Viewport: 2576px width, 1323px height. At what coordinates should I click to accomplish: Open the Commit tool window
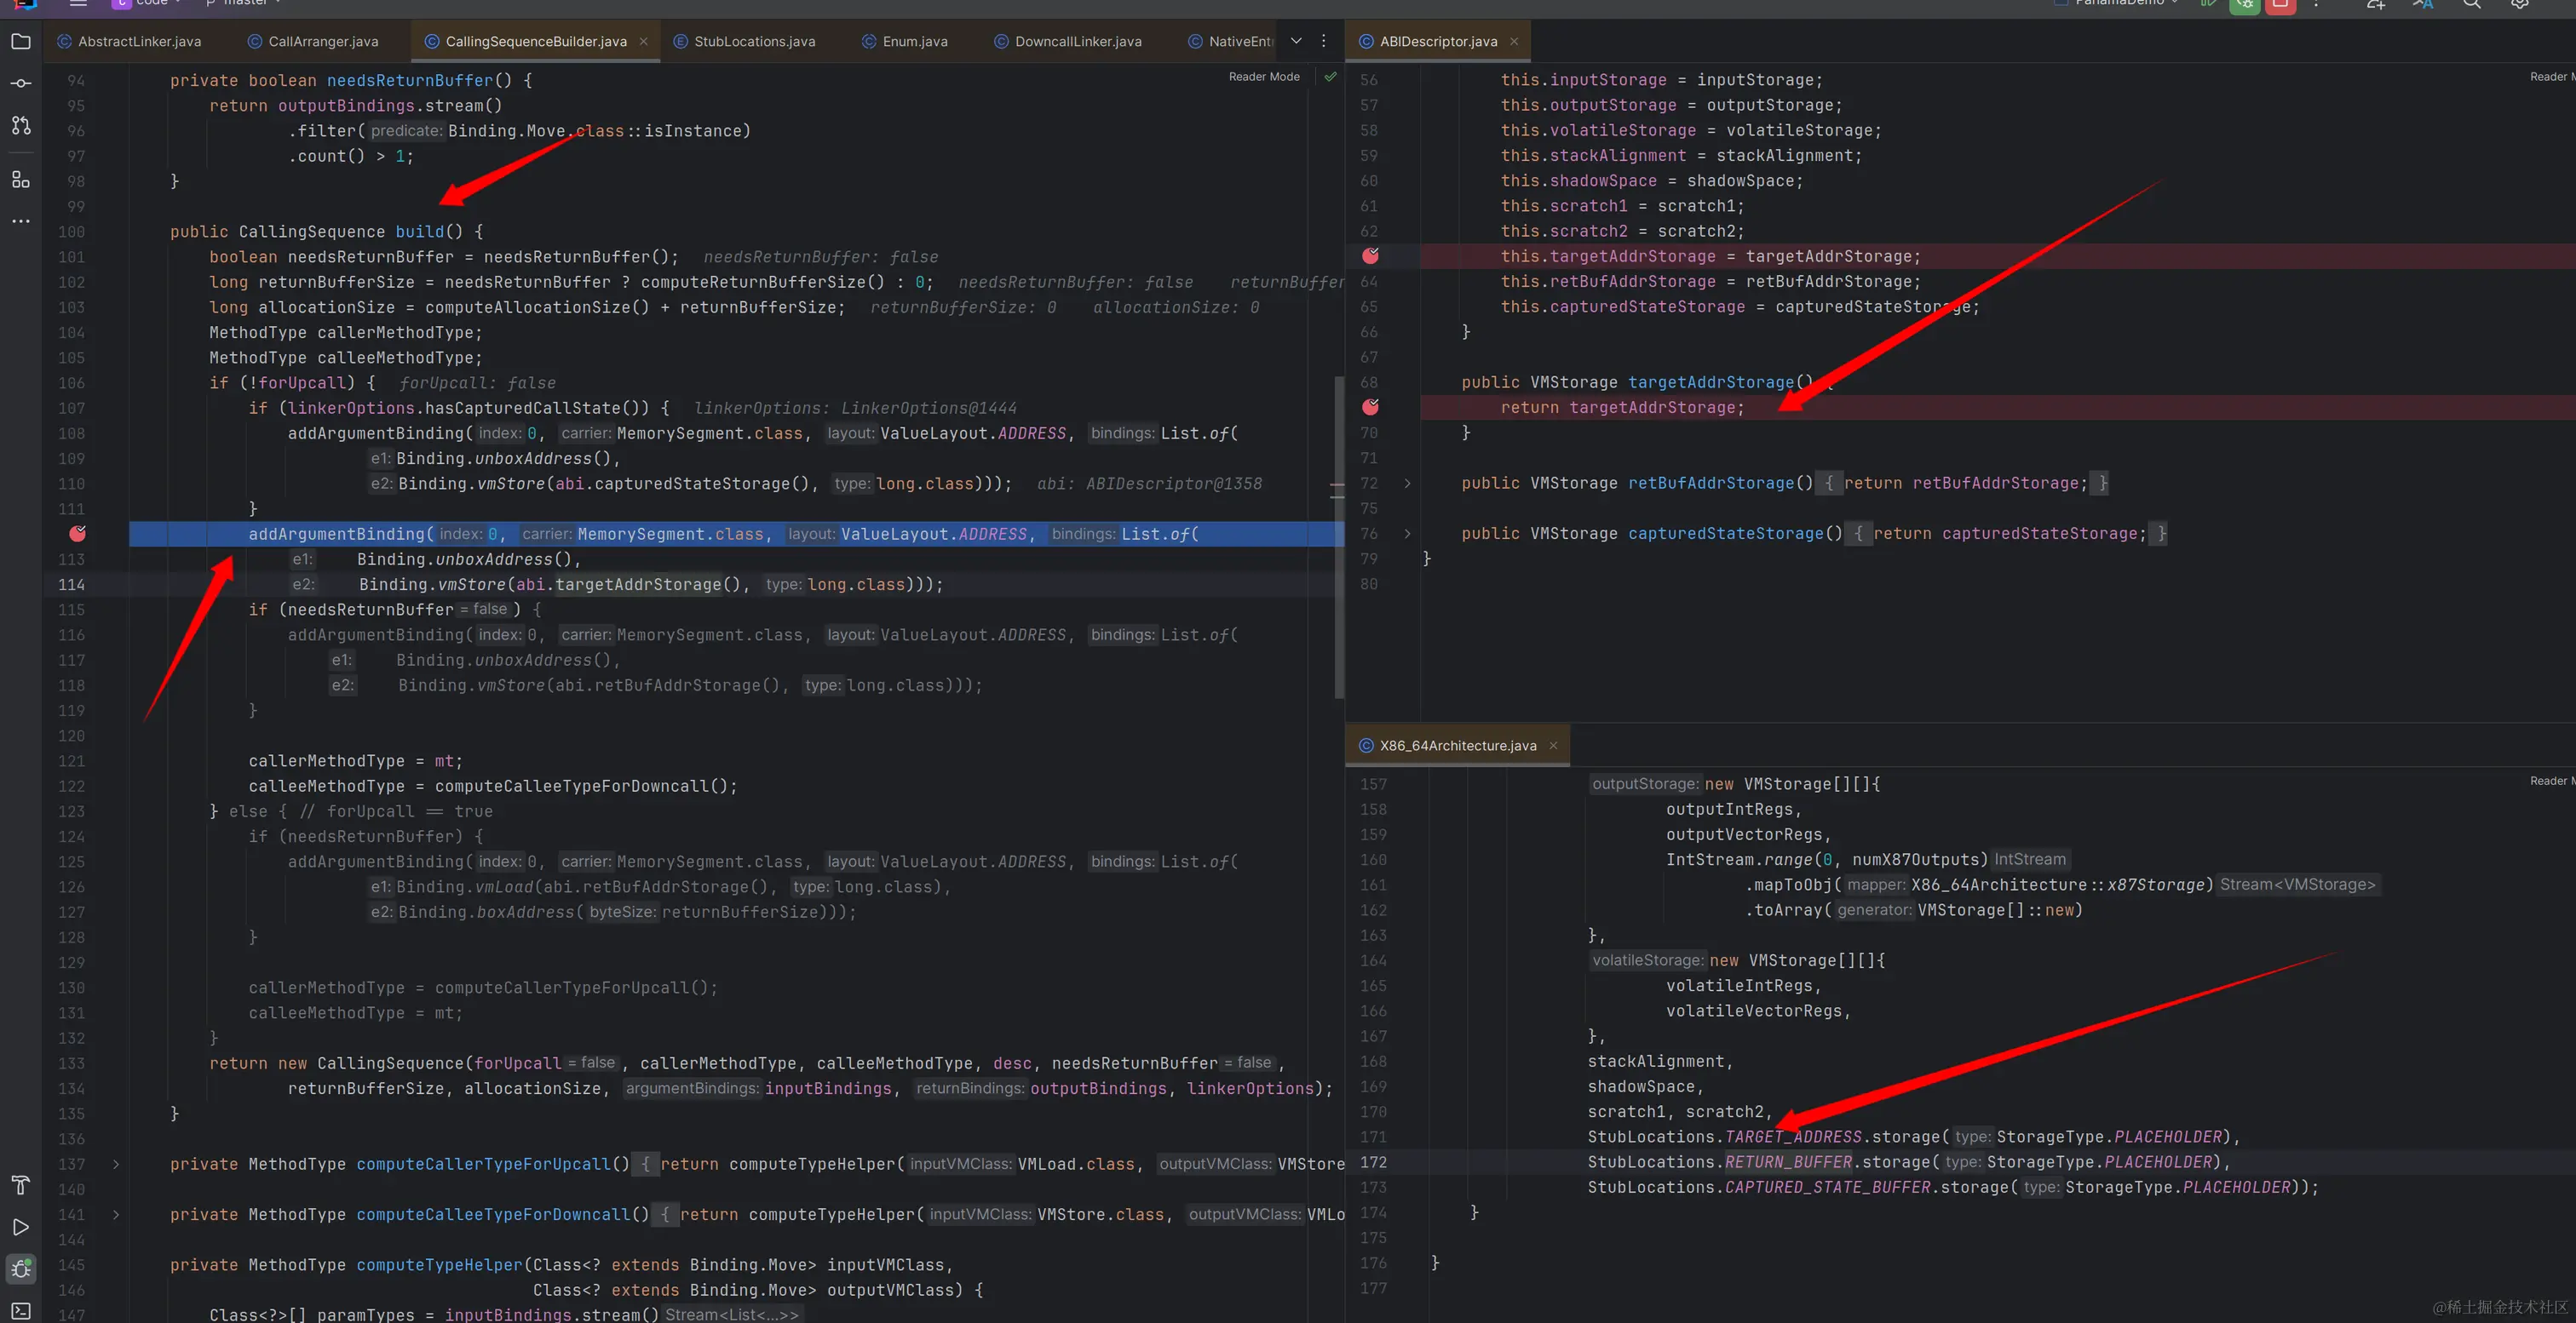pyautogui.click(x=21, y=84)
